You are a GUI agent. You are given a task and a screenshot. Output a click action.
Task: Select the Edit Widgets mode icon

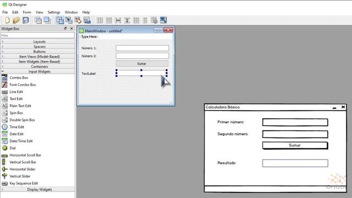point(60,20)
